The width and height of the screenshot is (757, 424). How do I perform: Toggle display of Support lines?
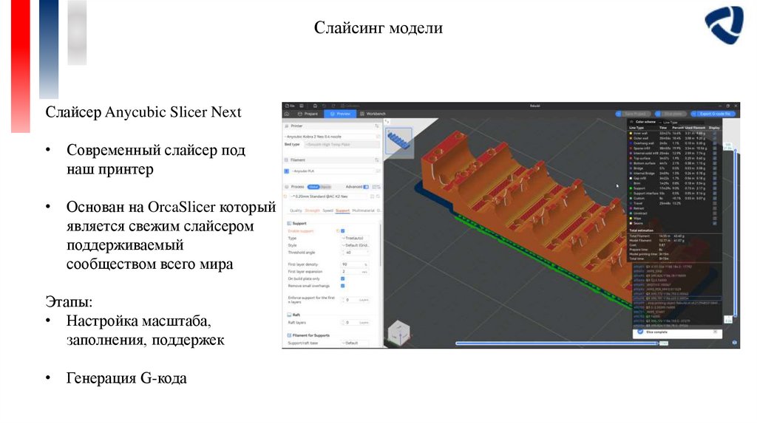(715, 188)
